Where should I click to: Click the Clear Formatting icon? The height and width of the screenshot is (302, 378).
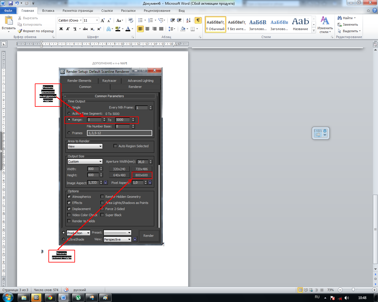pyautogui.click(x=131, y=20)
